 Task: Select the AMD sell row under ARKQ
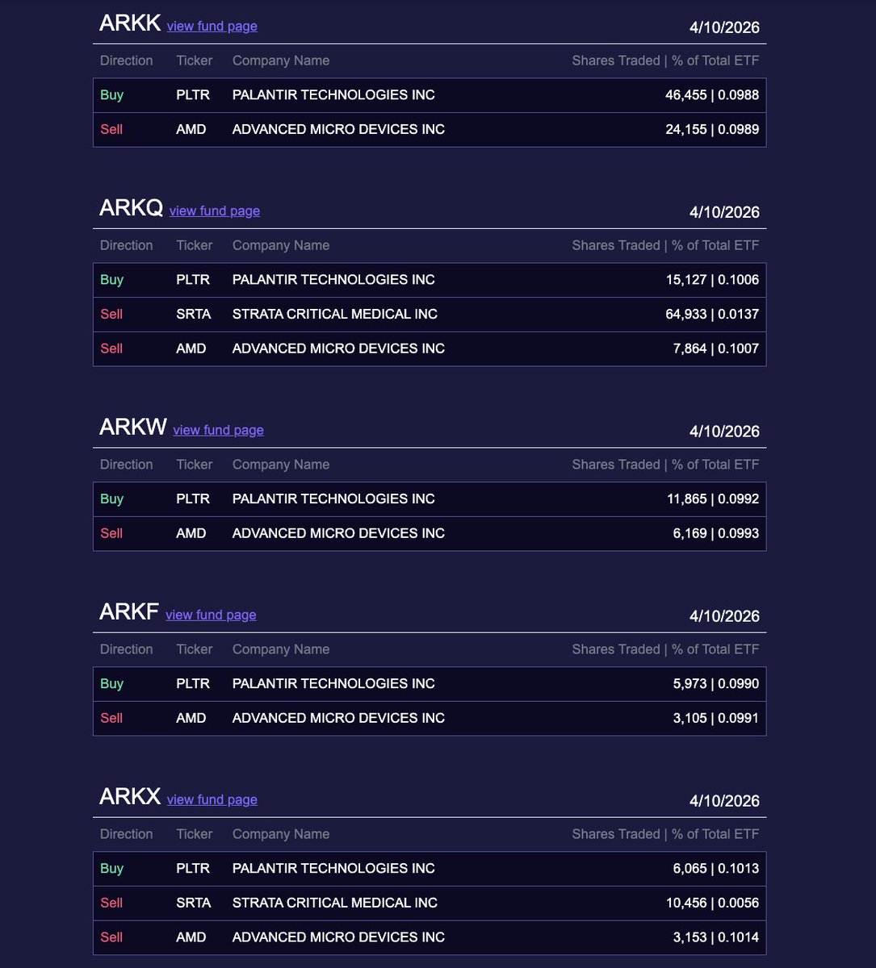pos(430,348)
